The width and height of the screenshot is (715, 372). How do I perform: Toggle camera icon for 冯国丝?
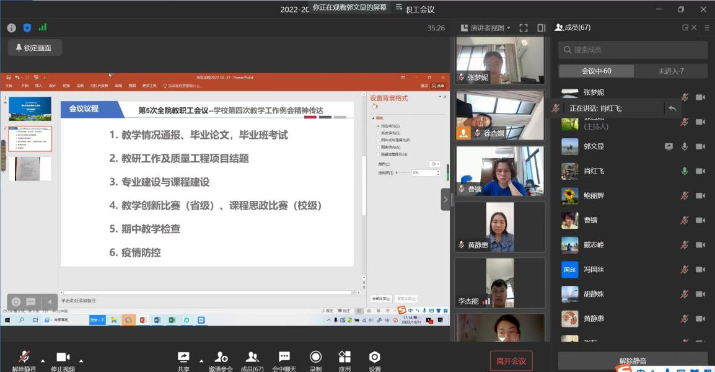coord(700,270)
